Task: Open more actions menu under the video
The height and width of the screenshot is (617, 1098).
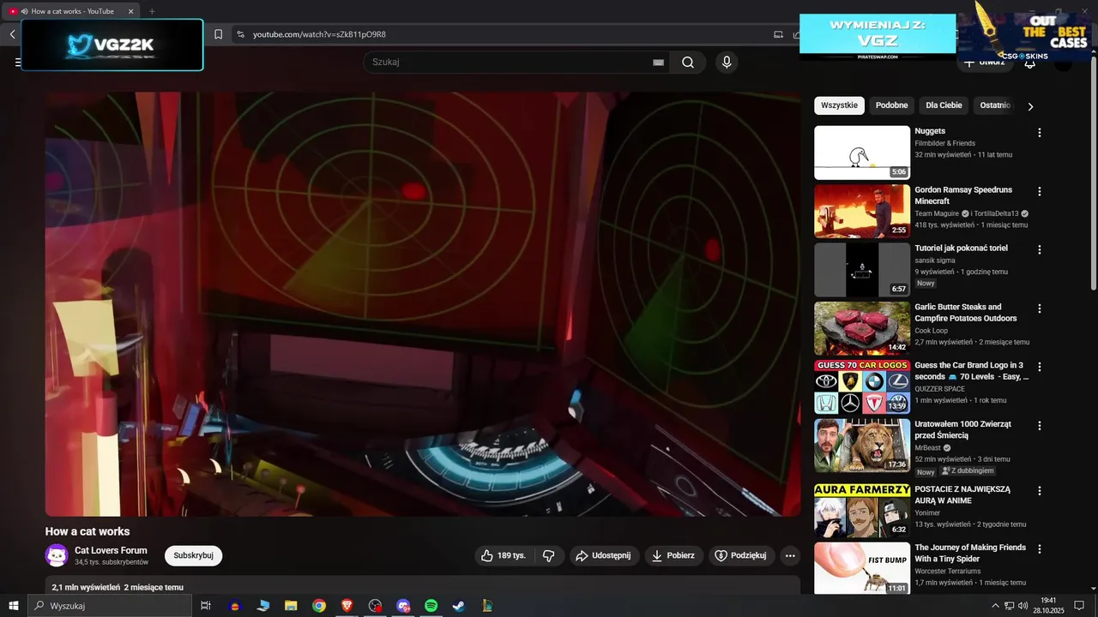Action: (790, 555)
